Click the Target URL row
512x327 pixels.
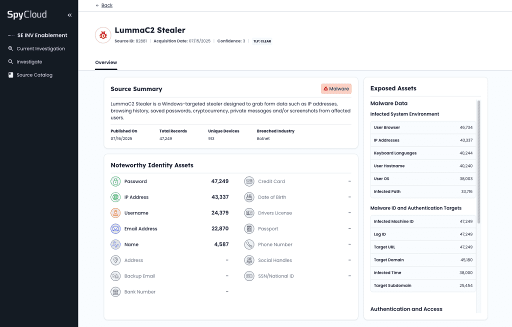click(423, 247)
